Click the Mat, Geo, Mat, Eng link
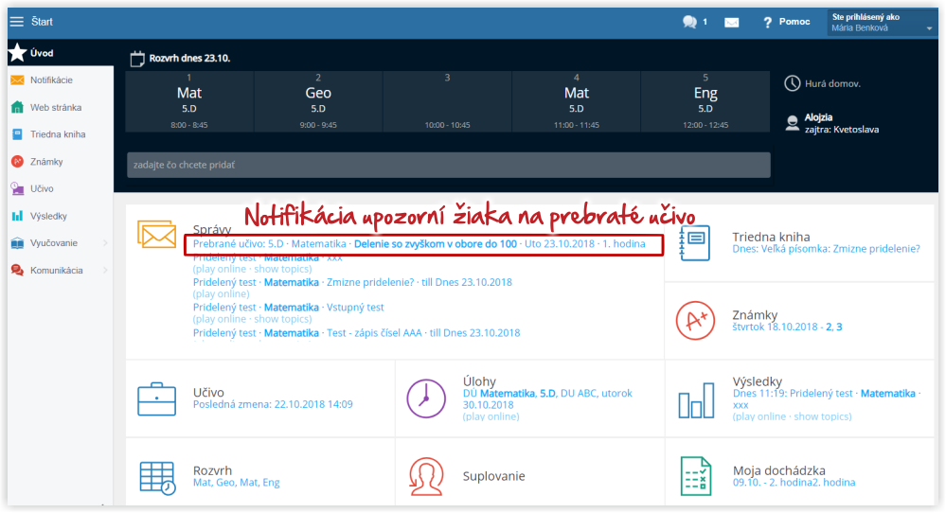 (x=236, y=483)
